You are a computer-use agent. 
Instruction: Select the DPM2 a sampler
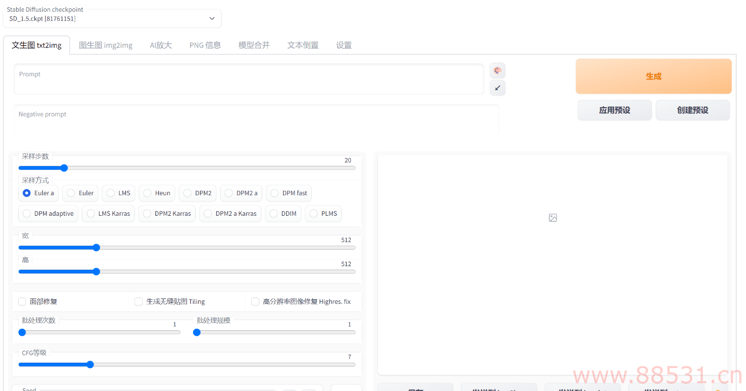point(241,193)
